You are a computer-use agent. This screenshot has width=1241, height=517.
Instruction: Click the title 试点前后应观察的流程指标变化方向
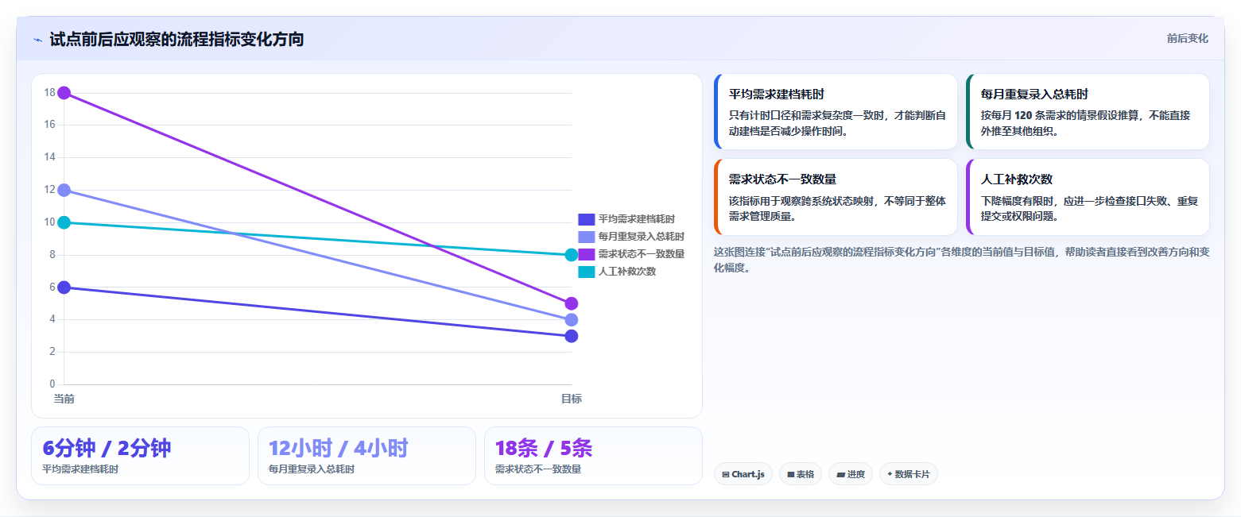[x=176, y=40]
